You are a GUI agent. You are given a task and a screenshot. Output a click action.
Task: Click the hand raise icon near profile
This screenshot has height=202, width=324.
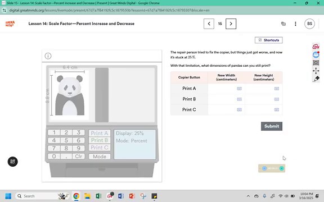(x=283, y=24)
